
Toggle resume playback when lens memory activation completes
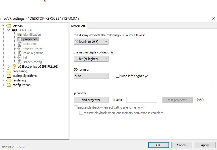tap(81, 113)
